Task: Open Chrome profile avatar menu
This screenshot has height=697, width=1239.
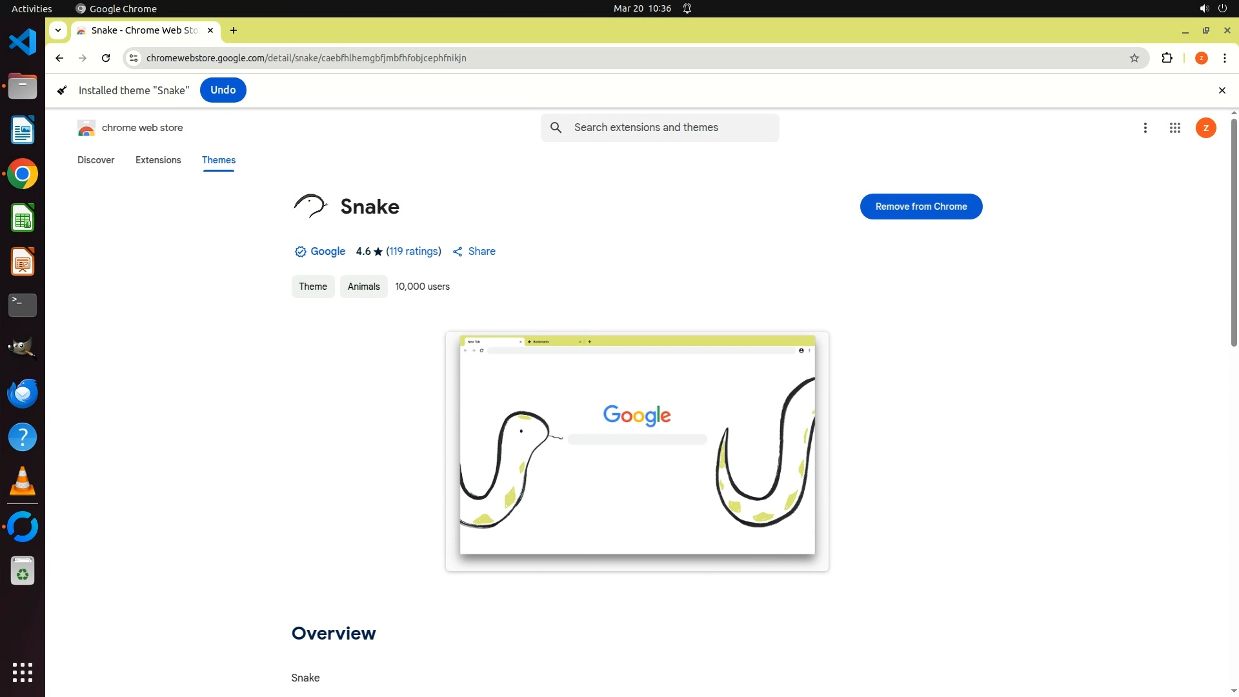Action: click(1201, 58)
